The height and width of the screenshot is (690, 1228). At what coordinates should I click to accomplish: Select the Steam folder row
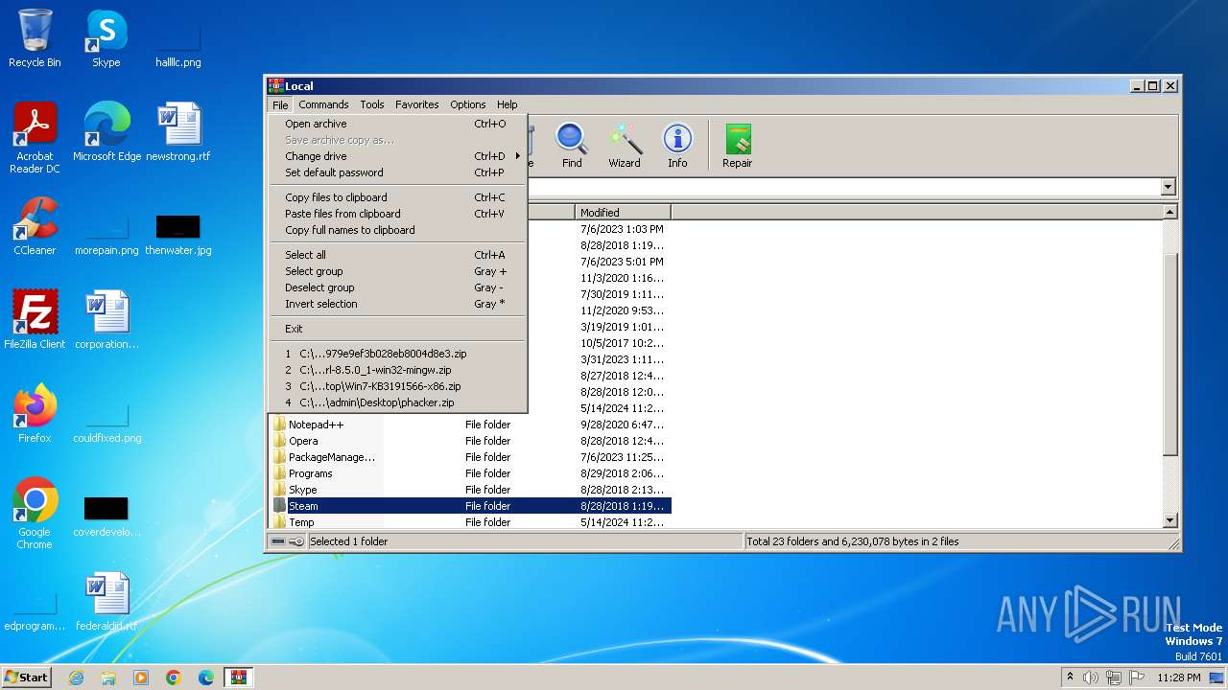coord(470,506)
